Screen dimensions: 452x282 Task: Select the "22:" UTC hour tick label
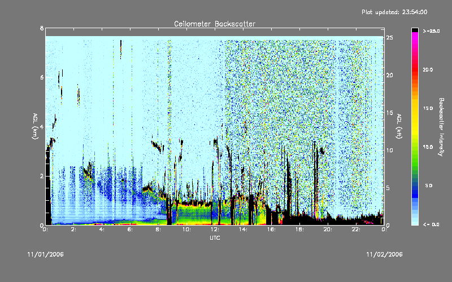tap(356, 230)
